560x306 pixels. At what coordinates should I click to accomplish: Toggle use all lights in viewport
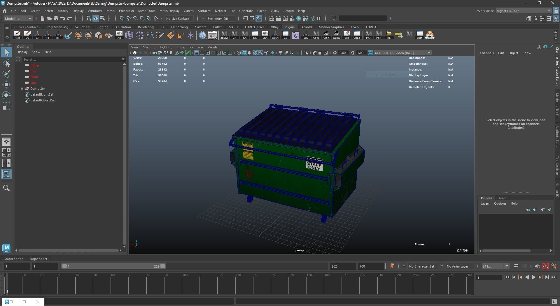[x=266, y=53]
